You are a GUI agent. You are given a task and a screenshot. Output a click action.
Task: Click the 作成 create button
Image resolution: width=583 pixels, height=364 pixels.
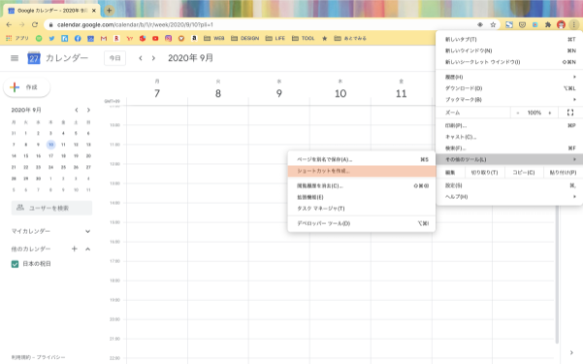26,87
